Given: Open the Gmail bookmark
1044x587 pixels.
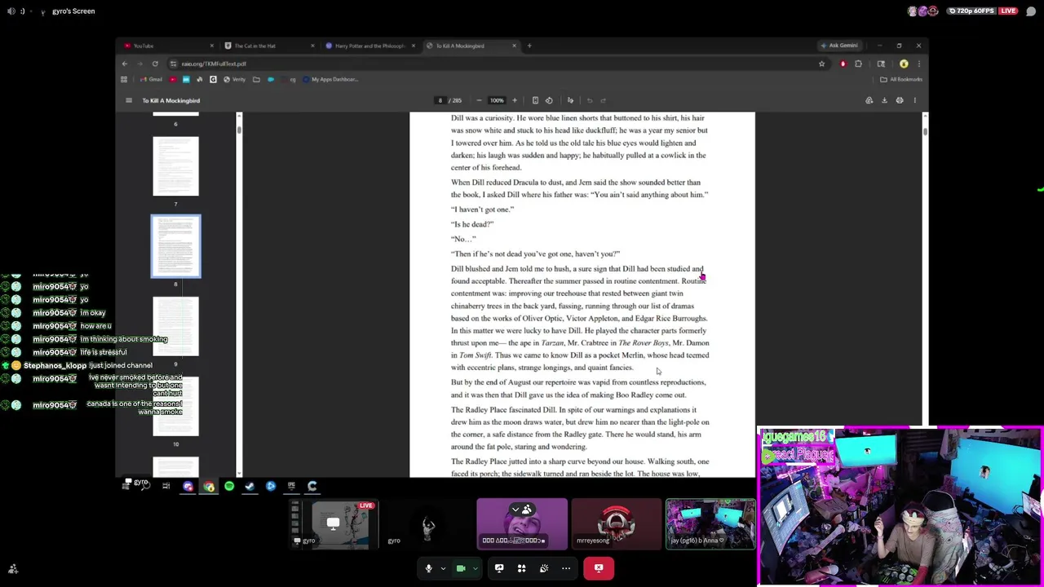Looking at the screenshot, I should [151, 79].
